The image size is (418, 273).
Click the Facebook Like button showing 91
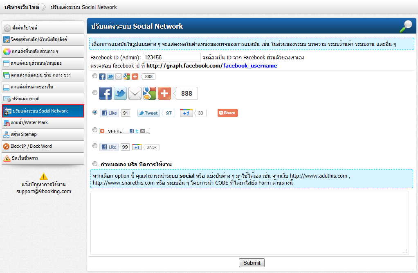(109, 113)
